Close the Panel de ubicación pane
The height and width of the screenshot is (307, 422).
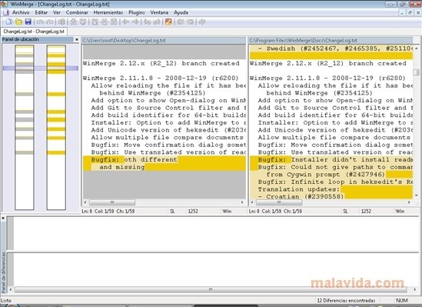click(77, 39)
